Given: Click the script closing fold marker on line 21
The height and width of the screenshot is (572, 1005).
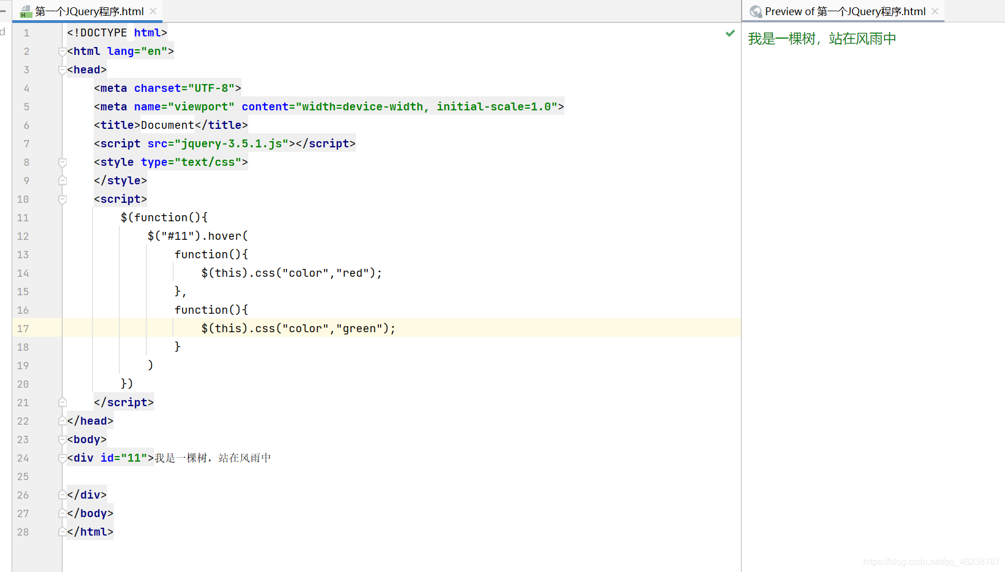Looking at the screenshot, I should click(63, 403).
